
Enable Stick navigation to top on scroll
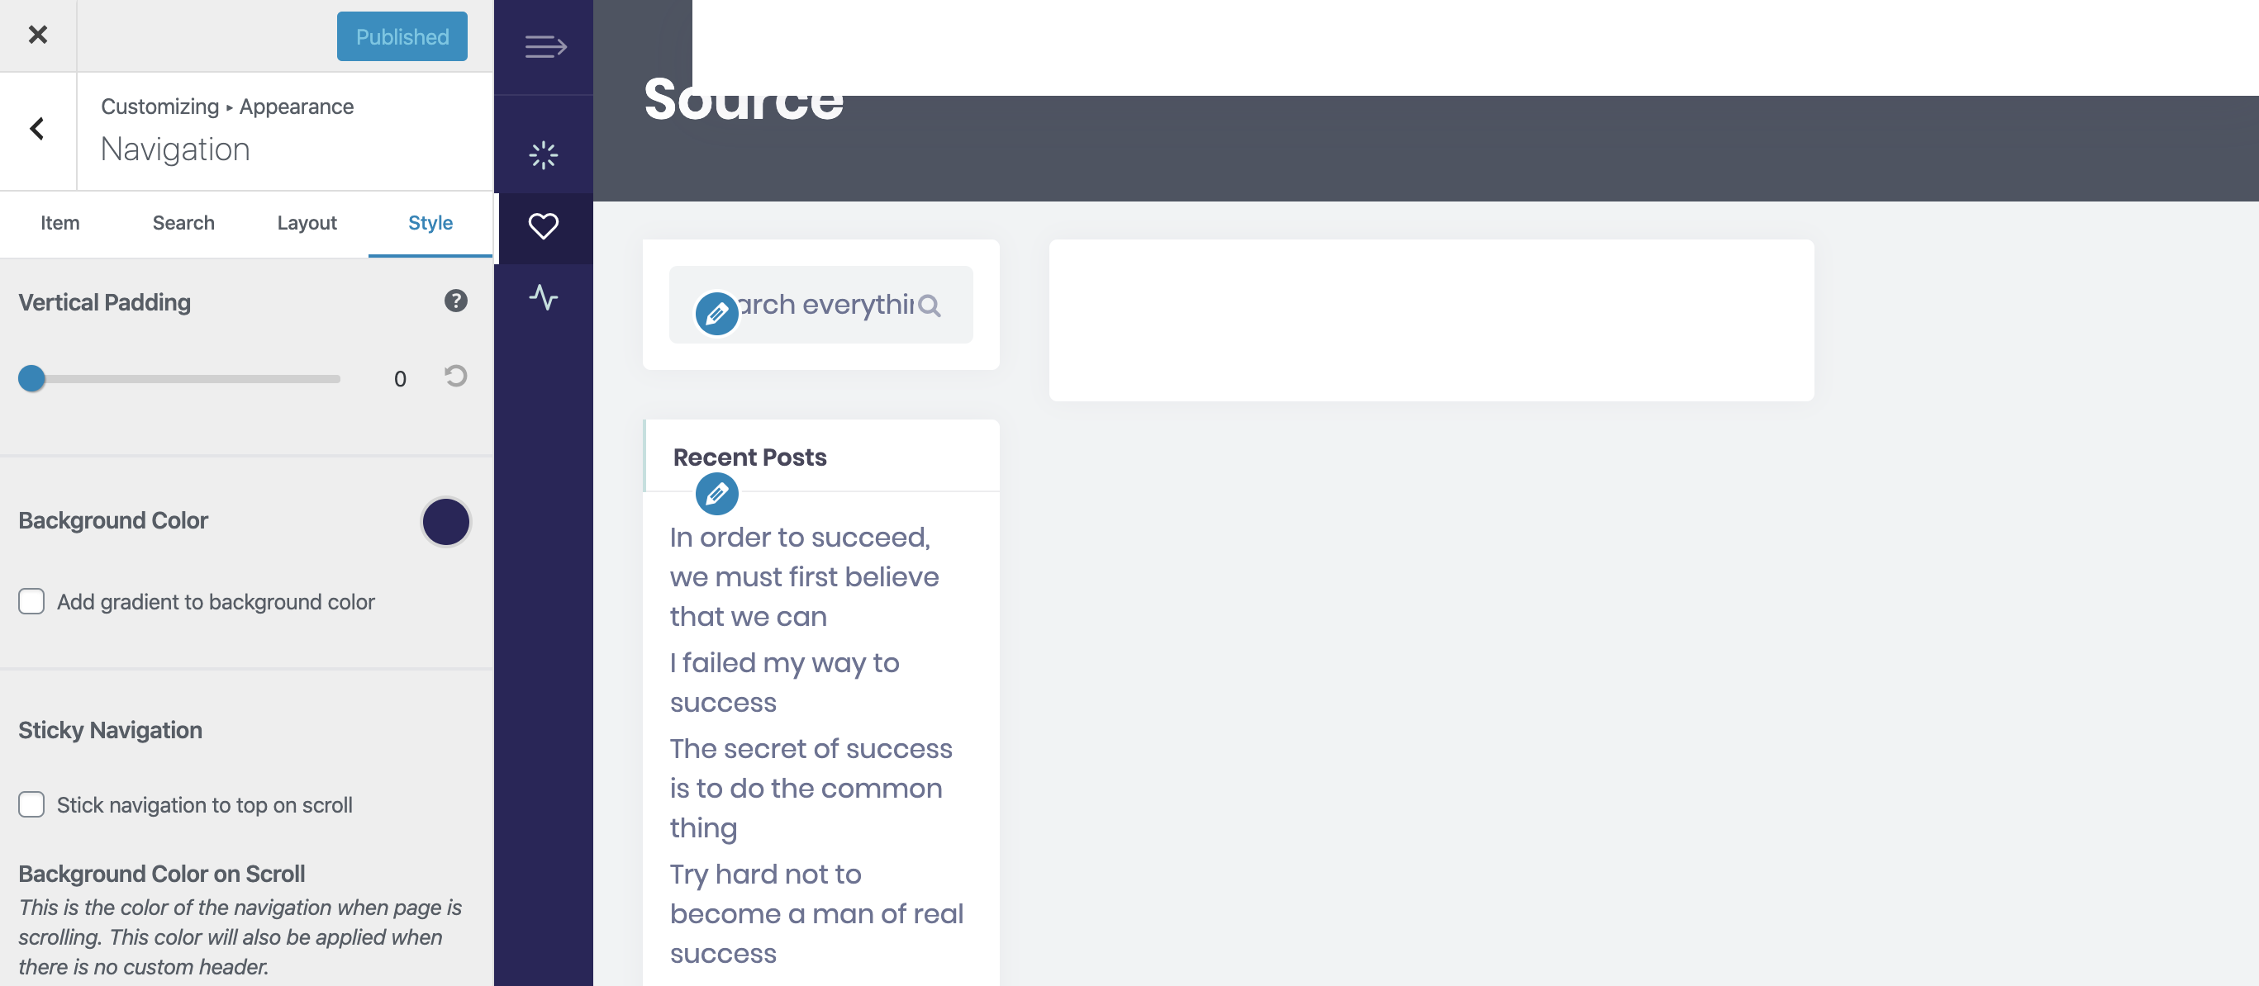point(31,803)
